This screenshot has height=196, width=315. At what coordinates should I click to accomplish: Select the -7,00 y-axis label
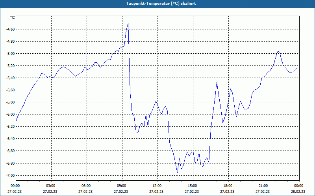point(10,175)
